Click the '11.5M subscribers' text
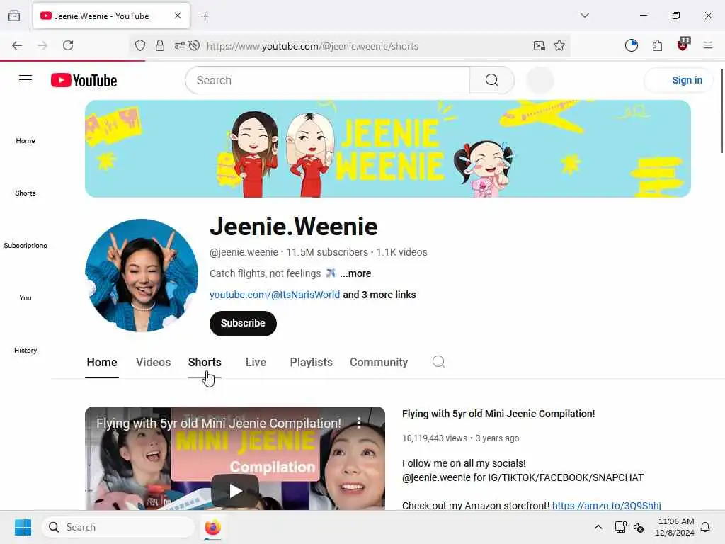Image resolution: width=725 pixels, height=544 pixels. 327,252
